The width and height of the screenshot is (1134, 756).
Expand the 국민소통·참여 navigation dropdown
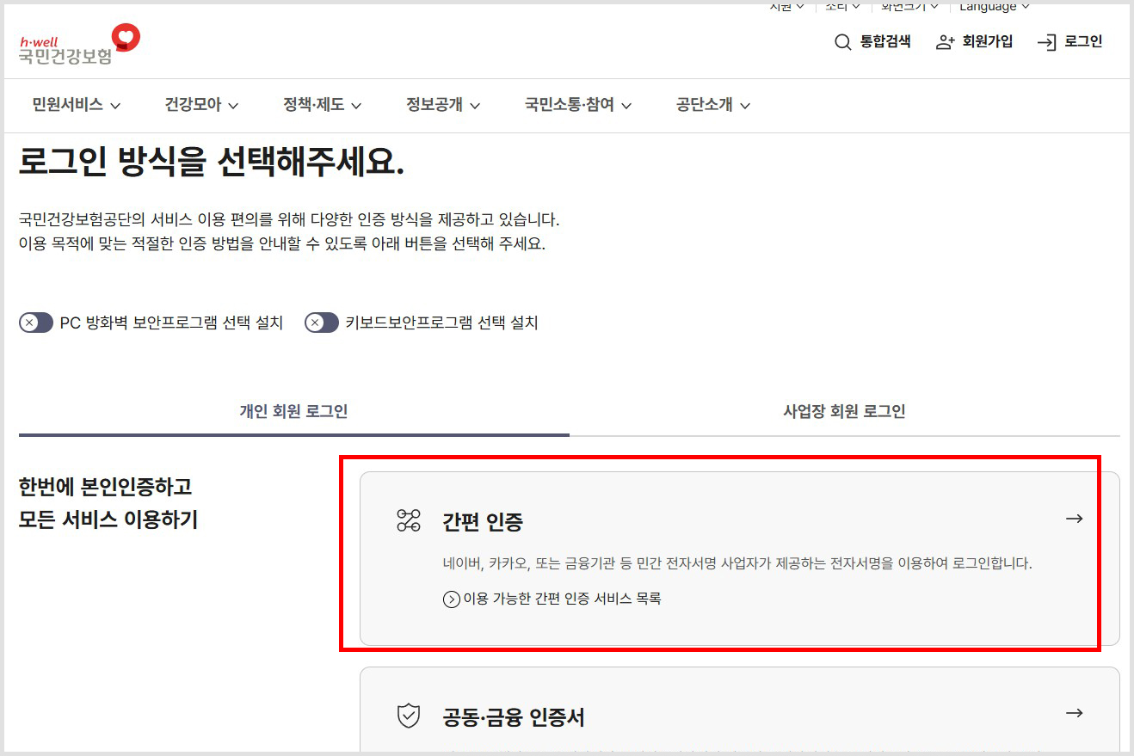pyautogui.click(x=576, y=105)
